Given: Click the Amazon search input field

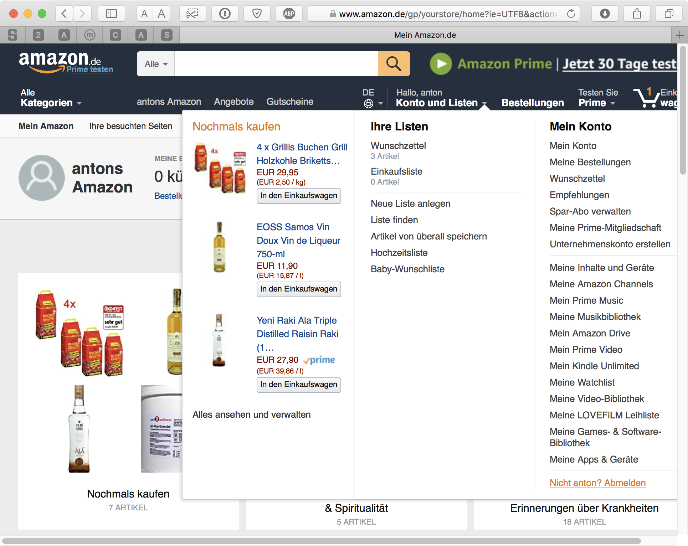Looking at the screenshot, I should 276,64.
